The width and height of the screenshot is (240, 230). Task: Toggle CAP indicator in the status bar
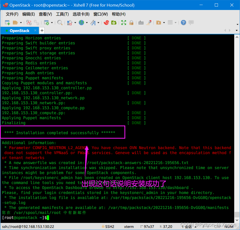pyautogui.click(x=217, y=226)
